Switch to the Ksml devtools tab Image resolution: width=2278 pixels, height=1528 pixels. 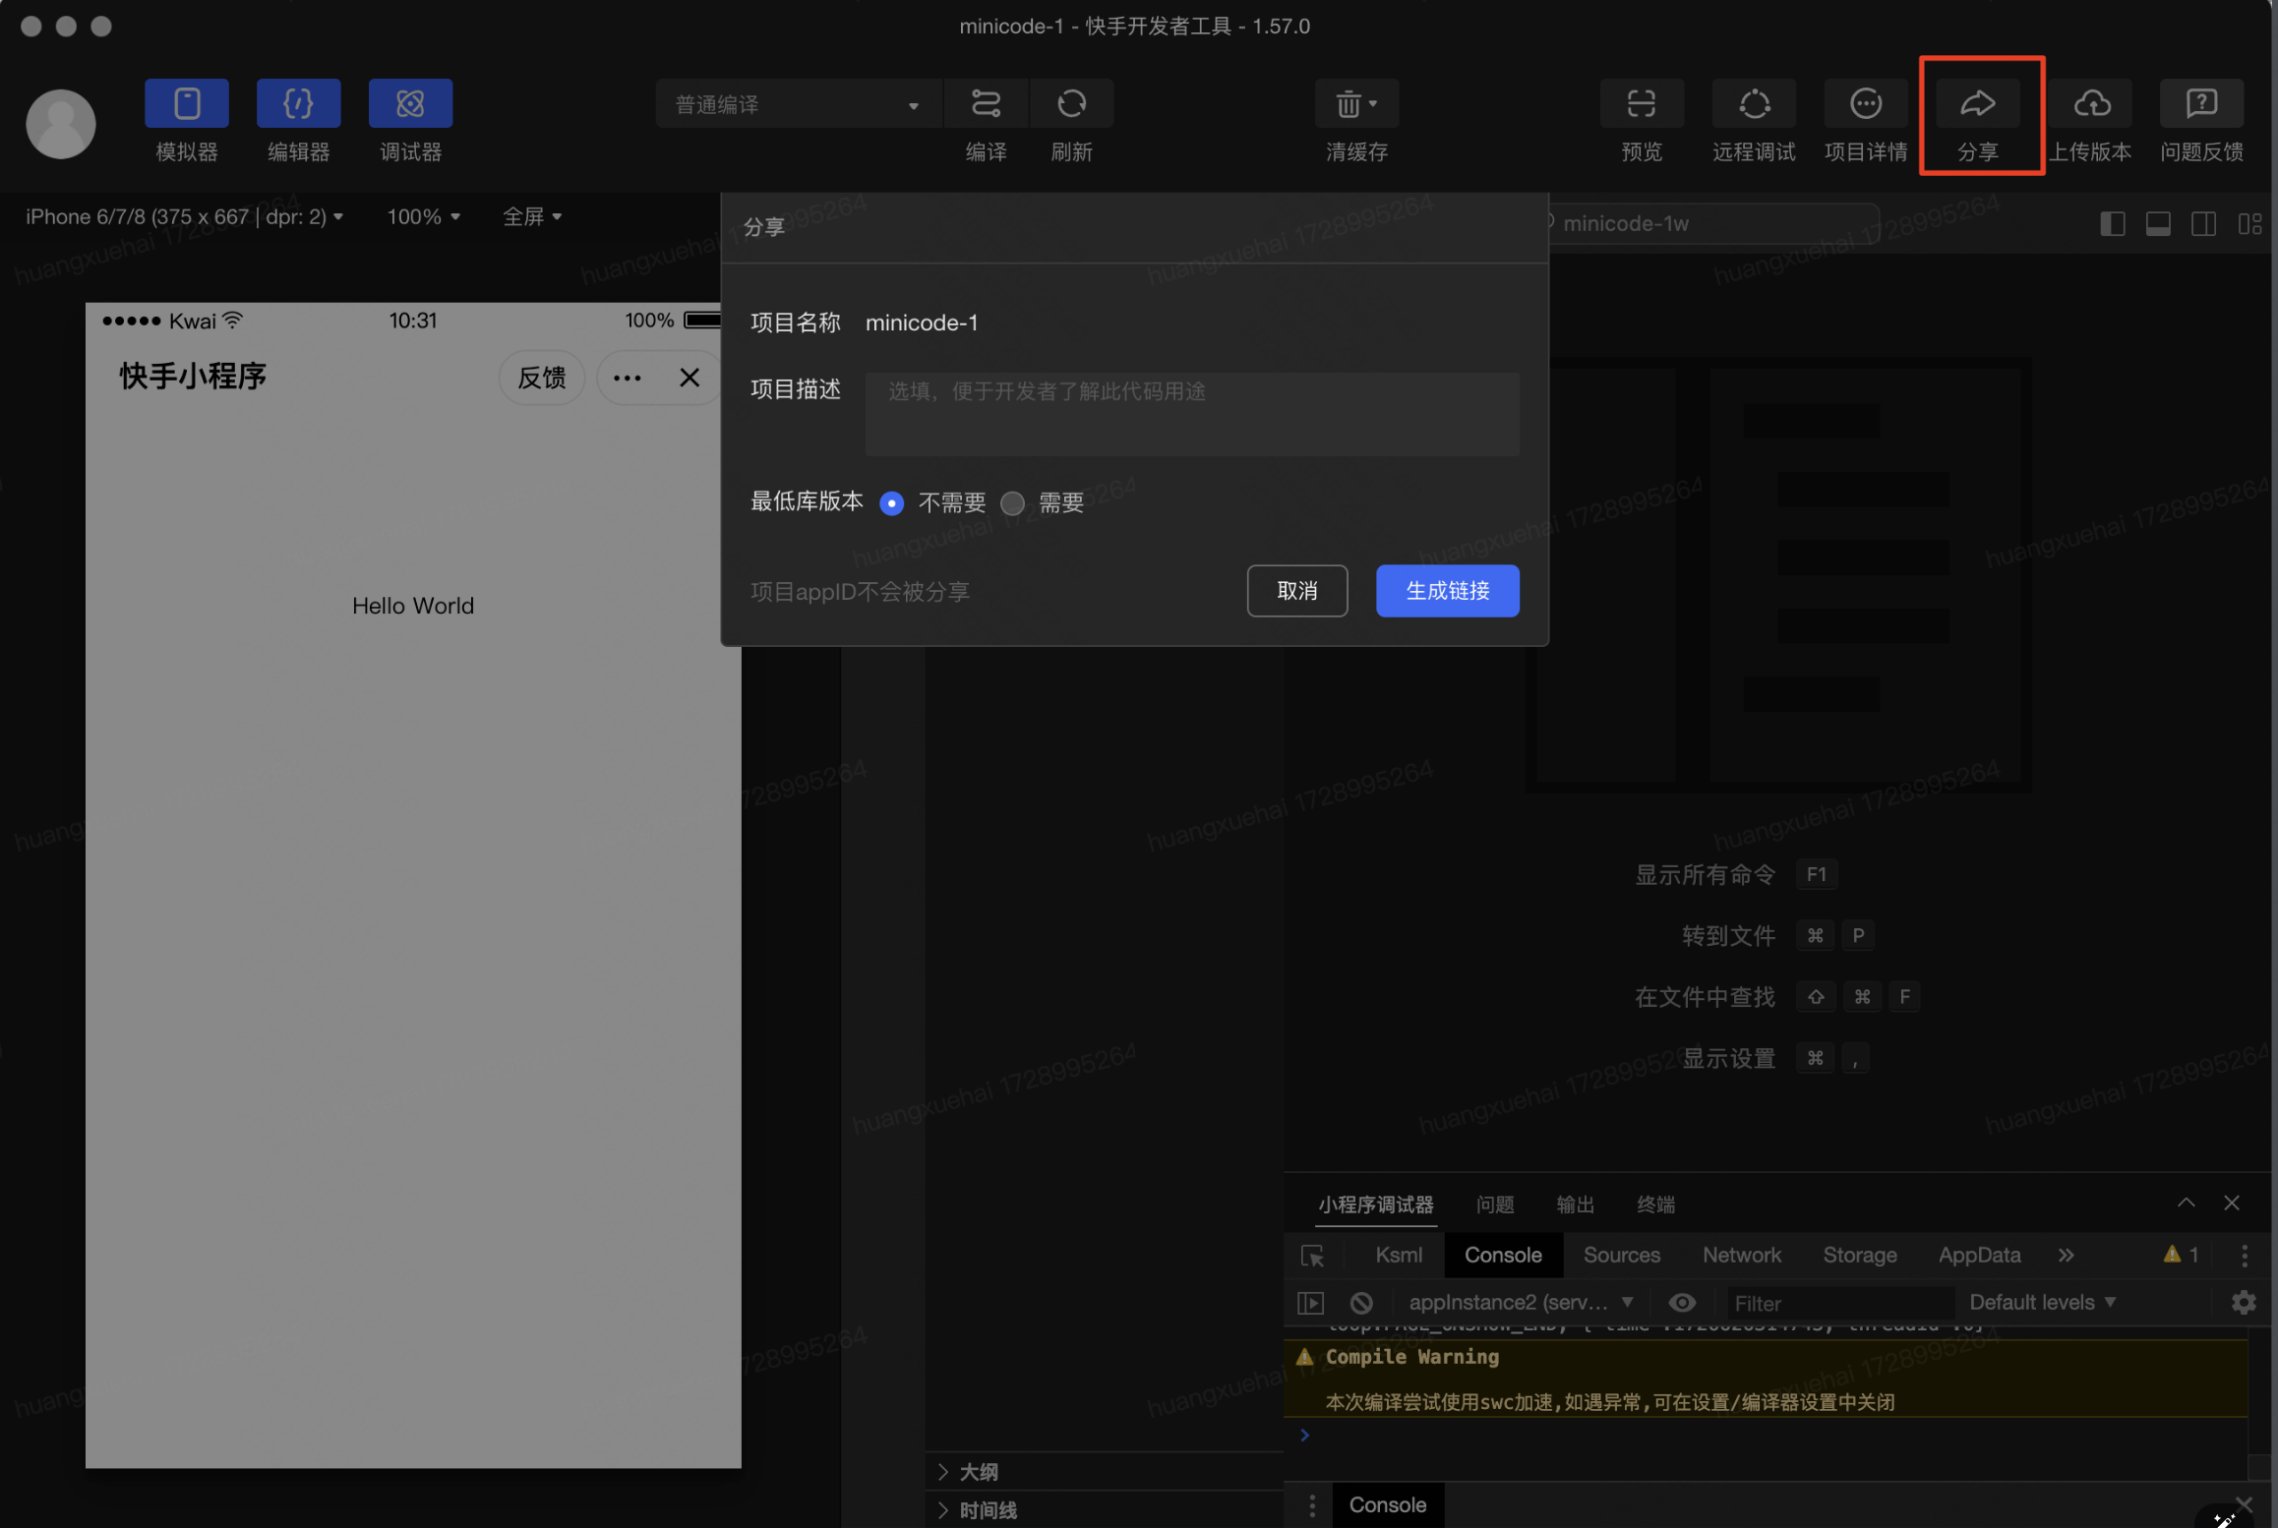tap(1398, 1256)
